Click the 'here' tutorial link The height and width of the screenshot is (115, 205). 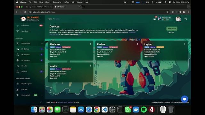coord(80,34)
